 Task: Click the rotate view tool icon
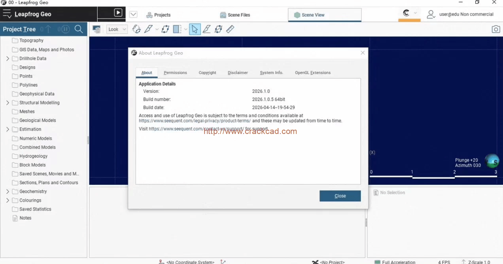tap(136, 29)
